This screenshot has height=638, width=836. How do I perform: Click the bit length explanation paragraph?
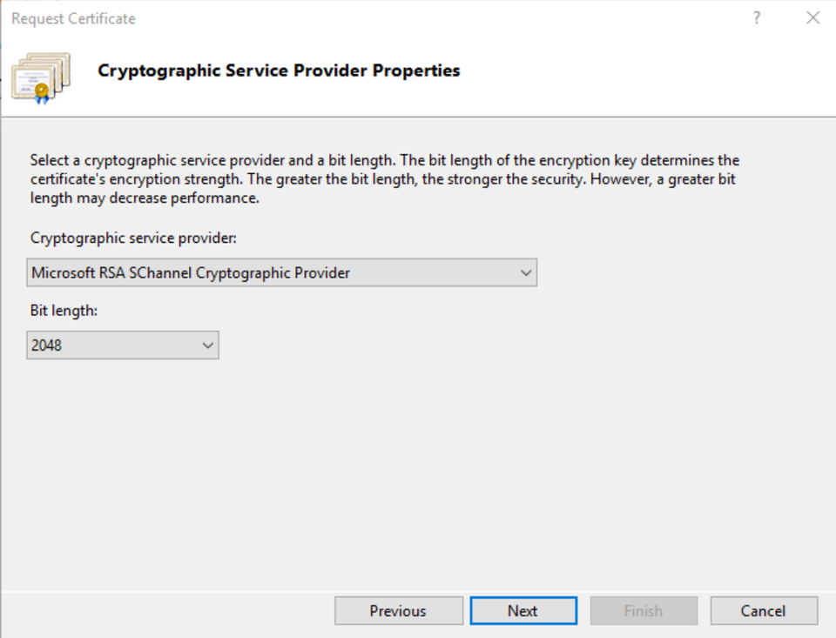[383, 178]
